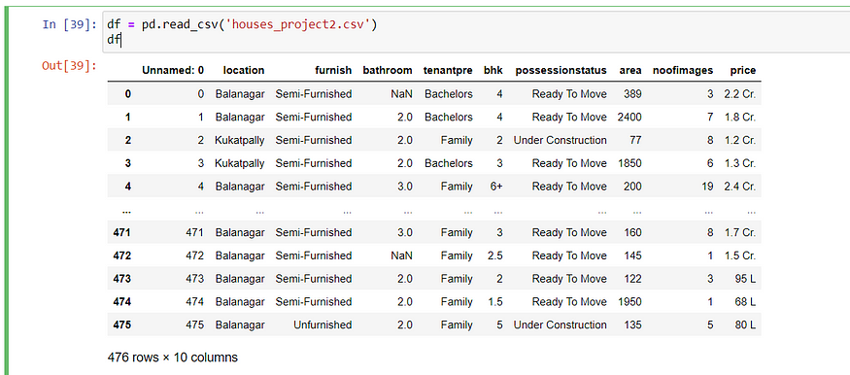
Task: Click bold row index 471
Action: tap(122, 233)
